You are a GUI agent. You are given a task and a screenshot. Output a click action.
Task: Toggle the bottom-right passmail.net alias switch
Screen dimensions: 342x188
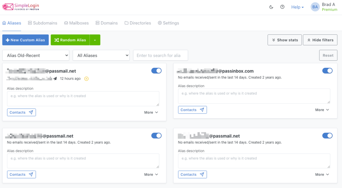(327, 136)
